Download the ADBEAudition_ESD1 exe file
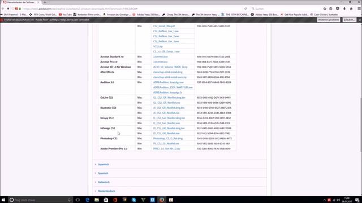The height and width of the screenshot is (203, 362). 173,87
